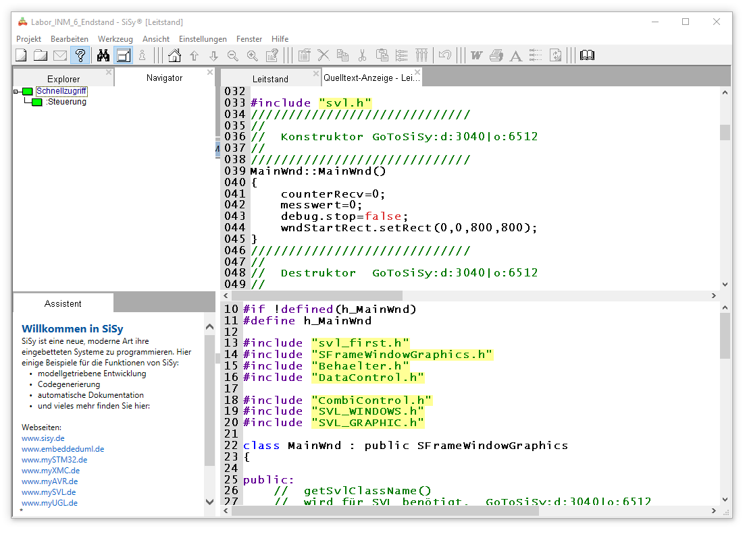Image resolution: width=747 pixels, height=534 pixels.
Task: Click the upper code pane vertical scrollbar thumb
Action: (725, 132)
